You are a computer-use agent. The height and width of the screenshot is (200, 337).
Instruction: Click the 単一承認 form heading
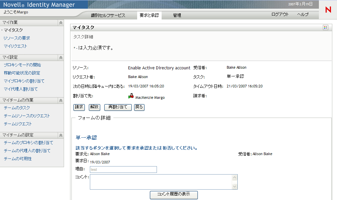(86, 137)
